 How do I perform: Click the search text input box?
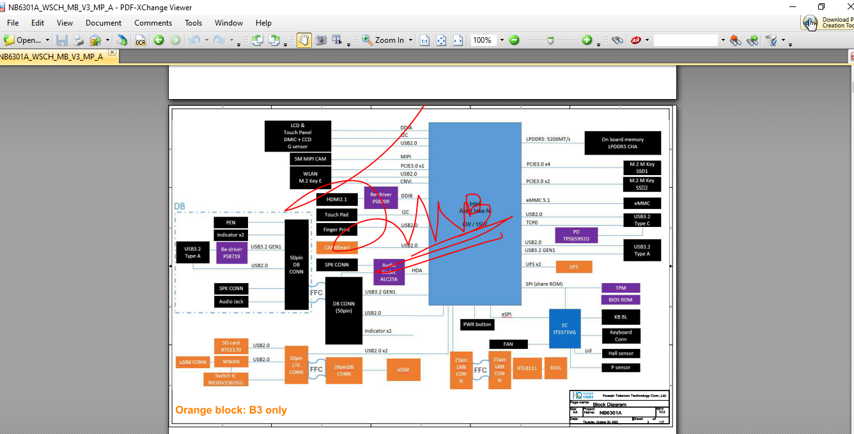(x=686, y=40)
